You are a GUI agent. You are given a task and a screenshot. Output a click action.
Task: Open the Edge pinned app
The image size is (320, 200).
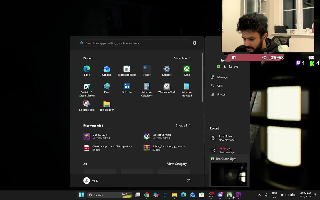(87, 71)
